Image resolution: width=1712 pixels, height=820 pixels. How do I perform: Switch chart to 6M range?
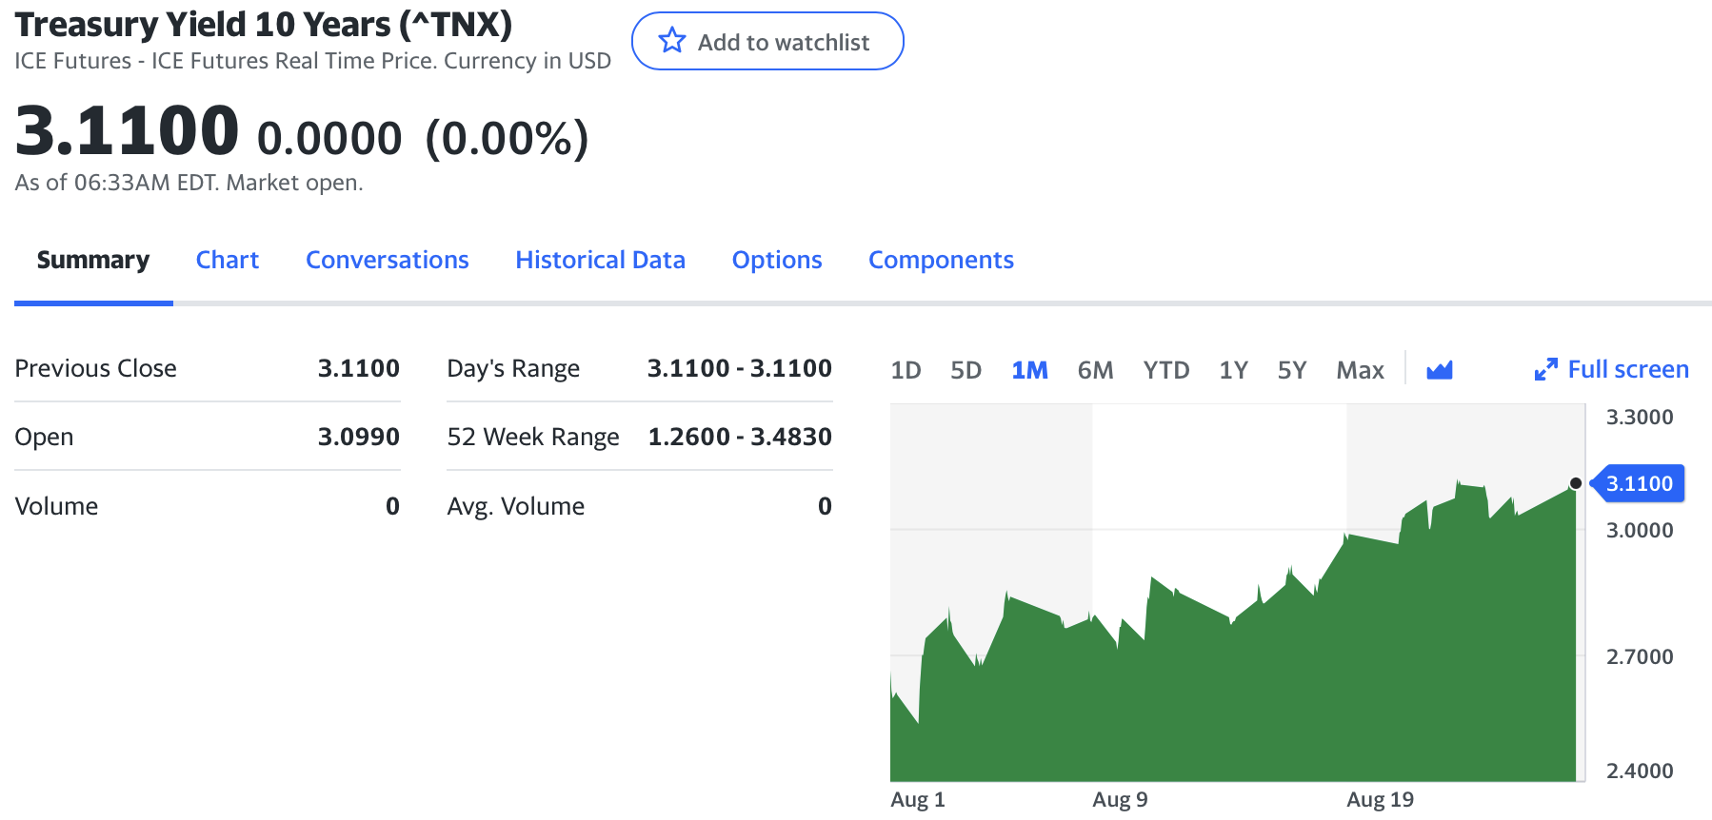coord(1095,370)
